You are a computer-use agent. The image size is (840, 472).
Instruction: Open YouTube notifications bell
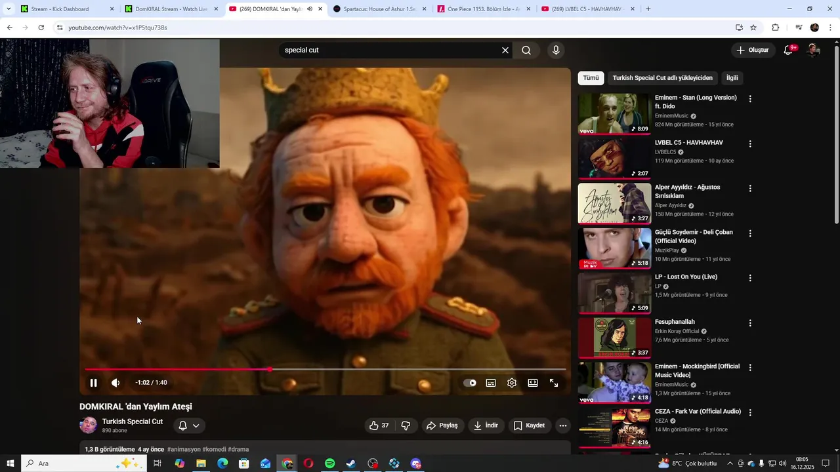[789, 50]
